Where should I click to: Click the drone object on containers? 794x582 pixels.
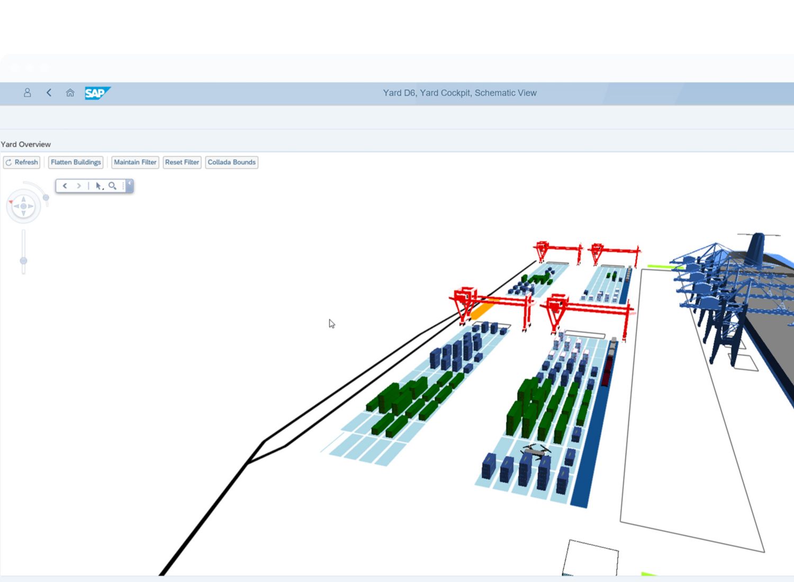pos(536,451)
